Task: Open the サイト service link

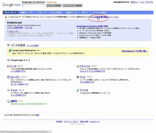Action: [83, 77]
